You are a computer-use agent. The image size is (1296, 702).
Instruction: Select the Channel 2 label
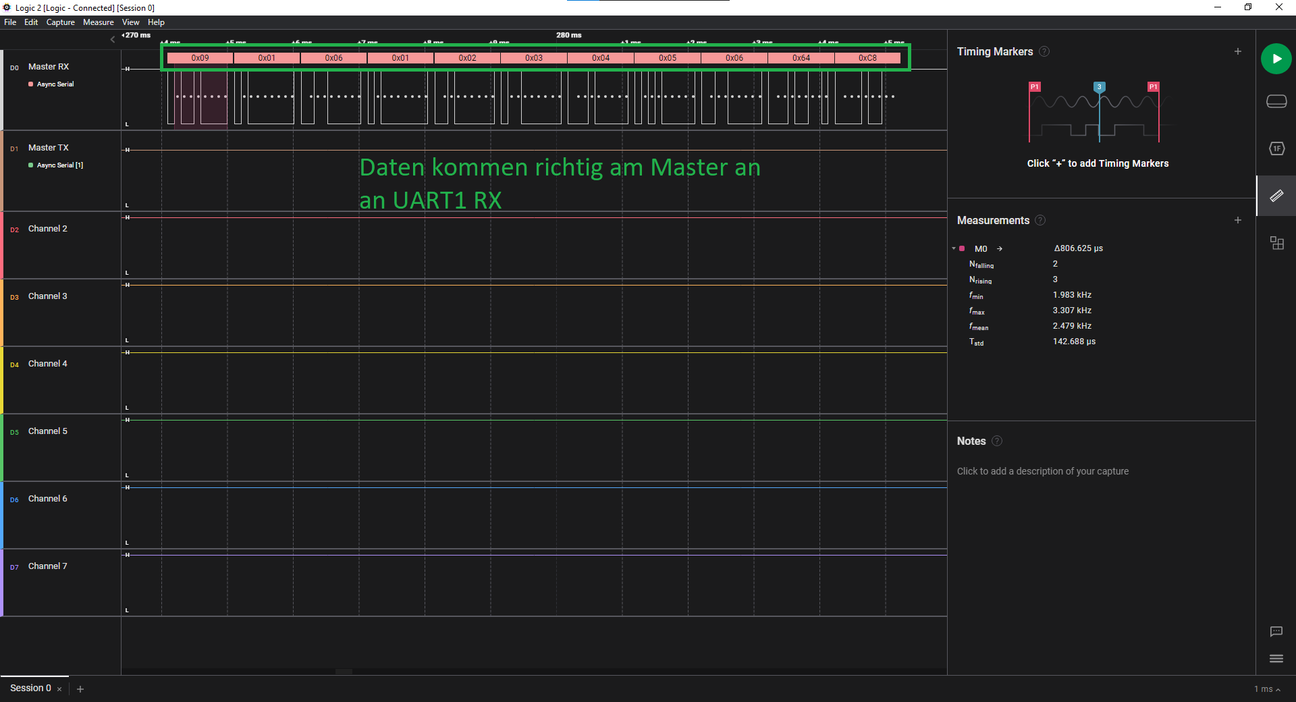point(48,229)
